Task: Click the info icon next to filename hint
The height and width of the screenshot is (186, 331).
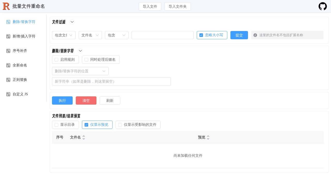Action: point(255,35)
